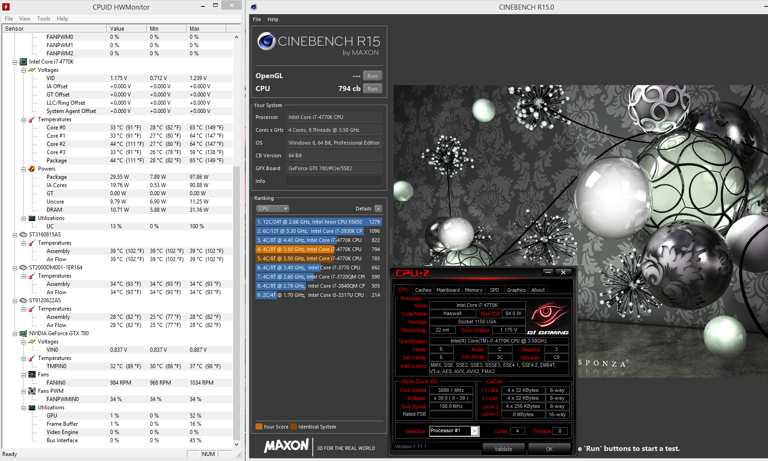This screenshot has width=768, height=461.
Task: Click the CPU Temperatures thermometer icon
Action: tap(32, 119)
